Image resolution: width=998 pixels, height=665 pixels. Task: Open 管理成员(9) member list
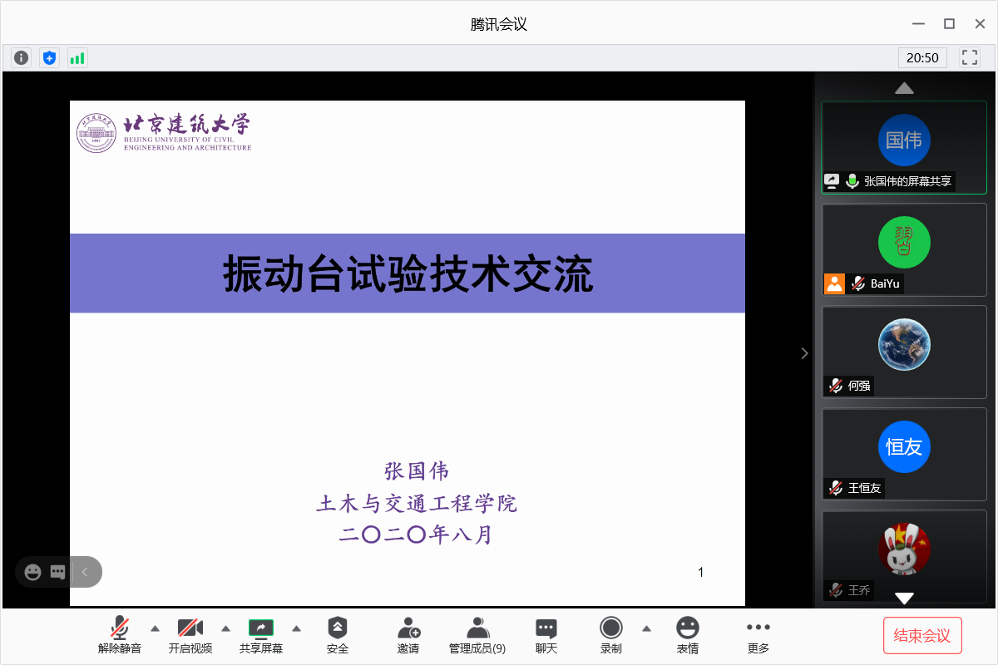477,636
